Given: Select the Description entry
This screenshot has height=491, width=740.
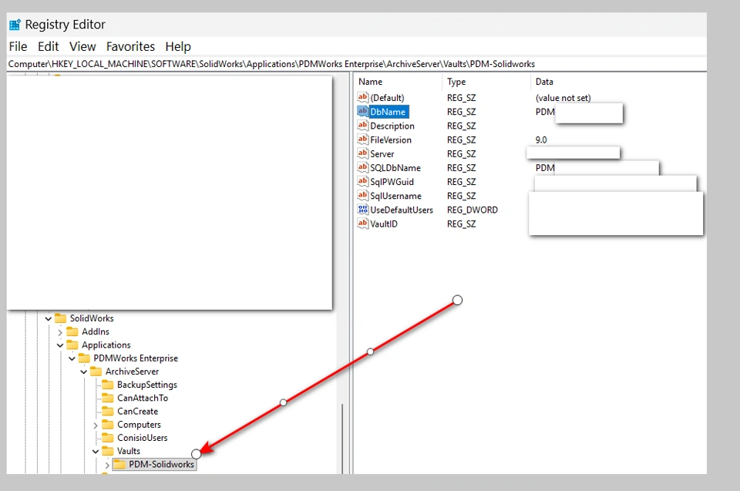Looking at the screenshot, I should pos(392,126).
